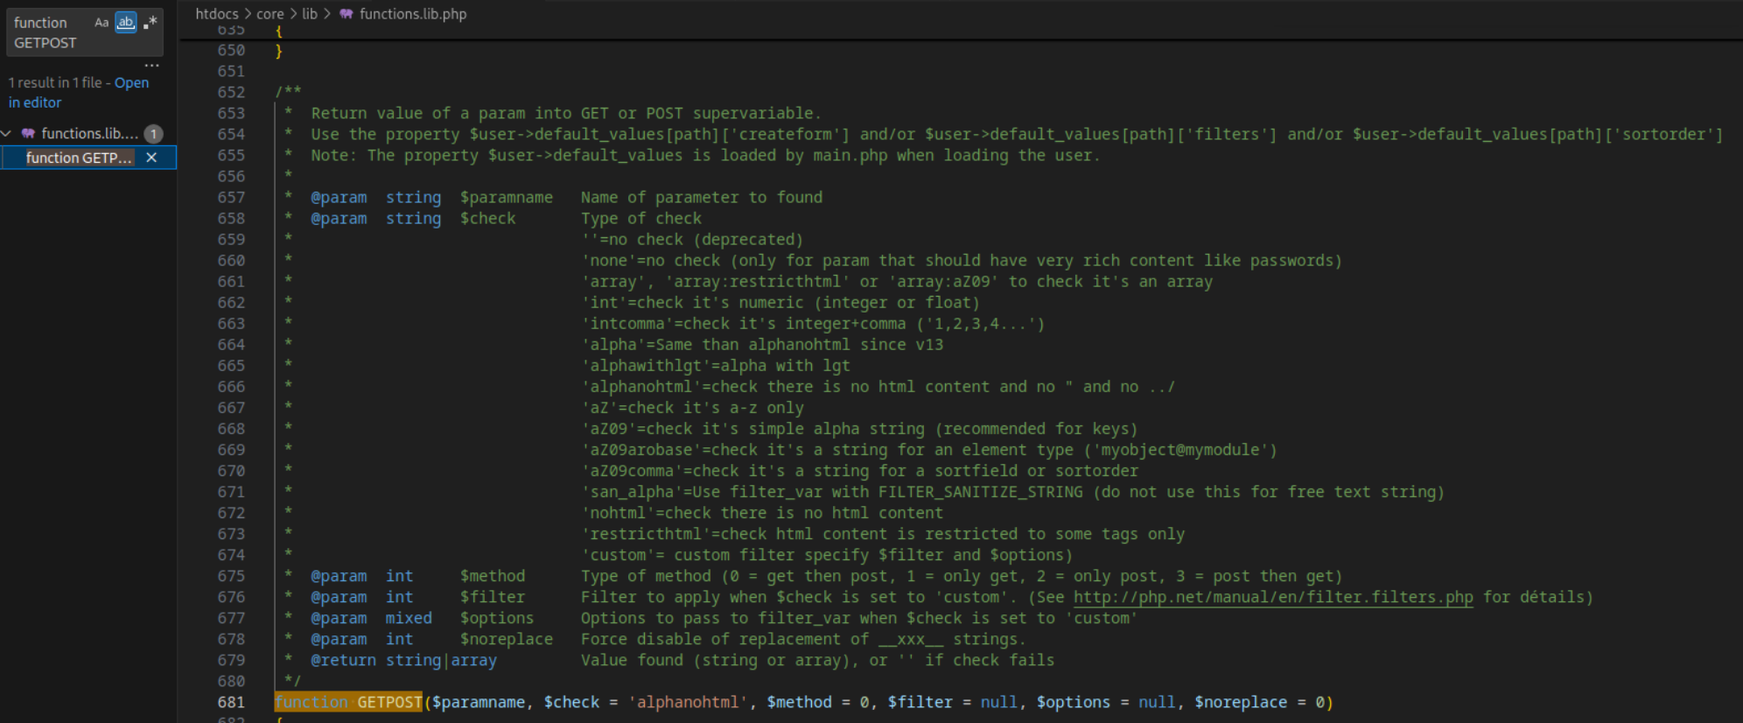Click the 'lib' breadcrumb segment
The height and width of the screenshot is (723, 1743).
click(310, 14)
